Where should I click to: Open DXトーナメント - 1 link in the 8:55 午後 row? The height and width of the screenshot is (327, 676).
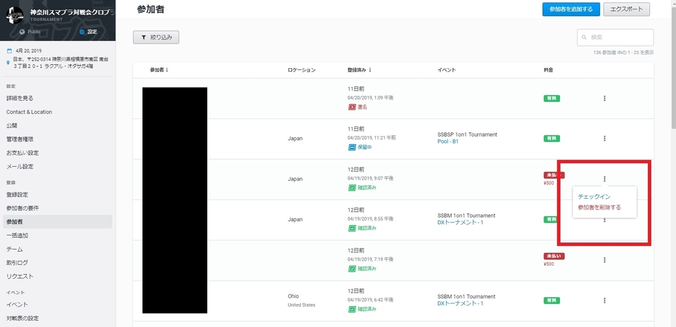[460, 222]
